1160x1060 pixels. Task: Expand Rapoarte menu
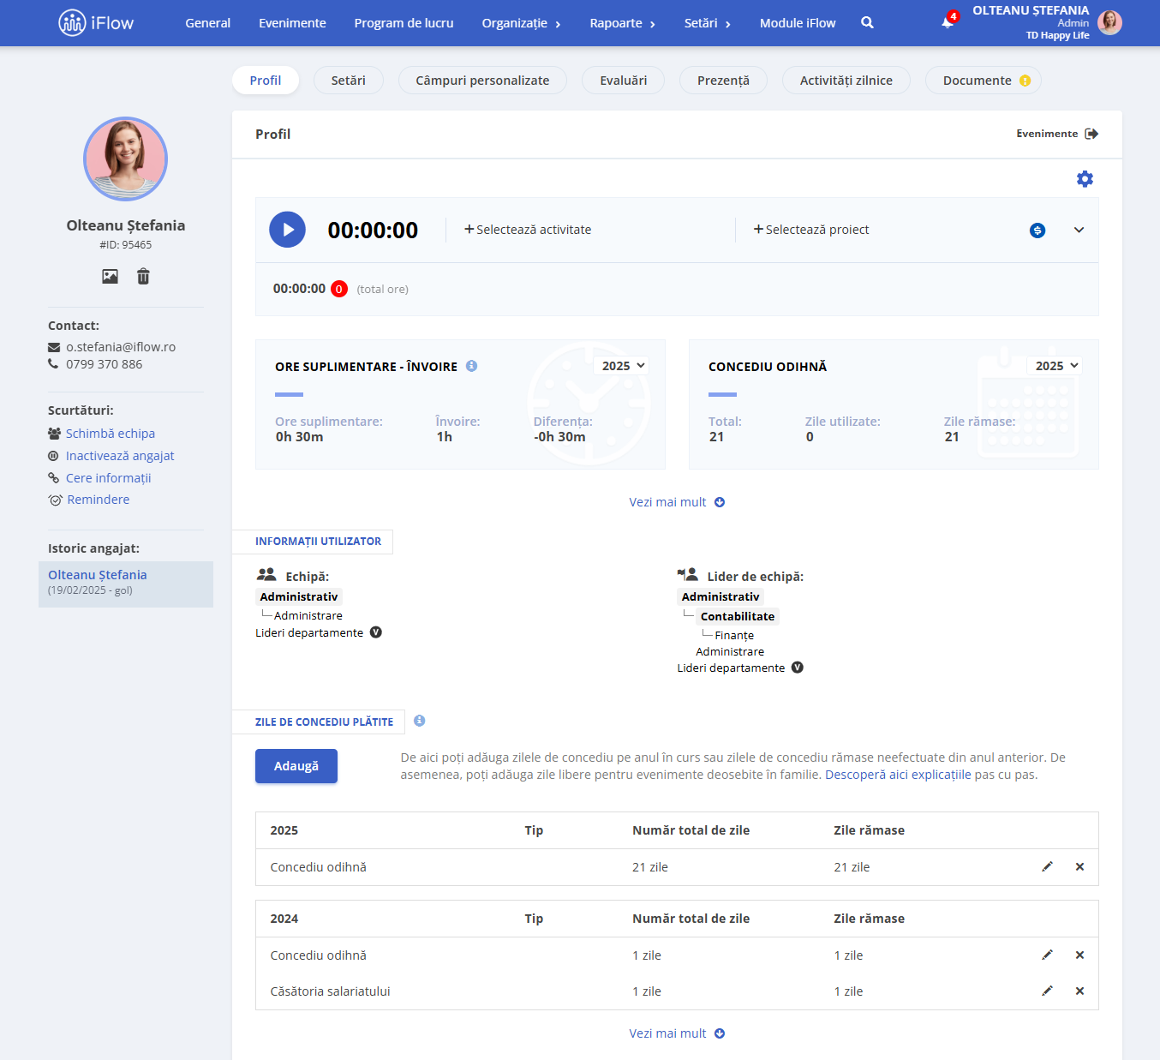(x=622, y=23)
